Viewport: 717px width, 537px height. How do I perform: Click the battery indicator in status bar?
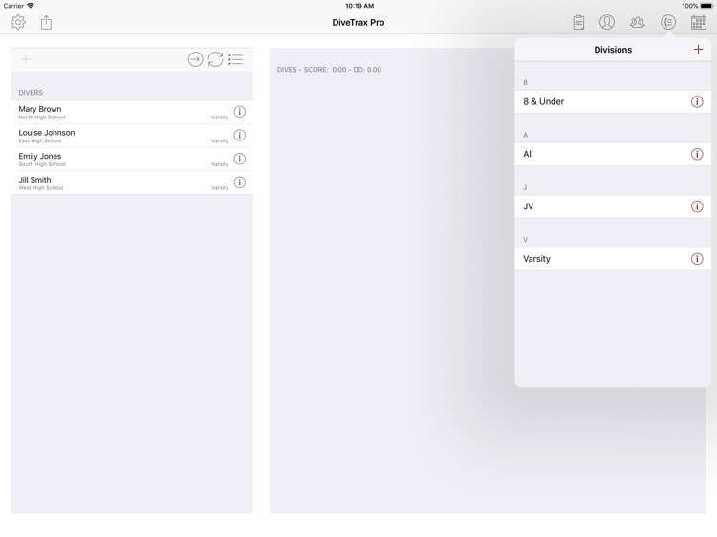point(706,6)
